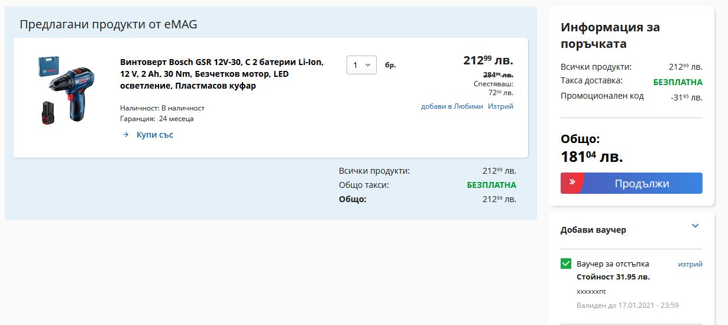Select the 'Валиден до 17.01.2021 - 23:59' text
Screen dimensions: 728x325
pos(627,305)
